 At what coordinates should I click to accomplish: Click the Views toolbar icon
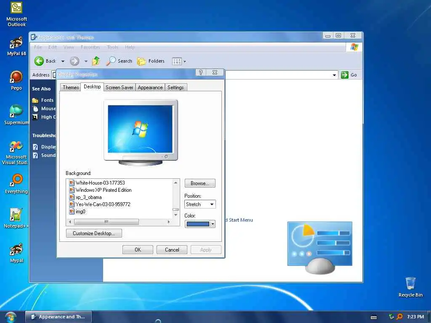tap(177, 61)
